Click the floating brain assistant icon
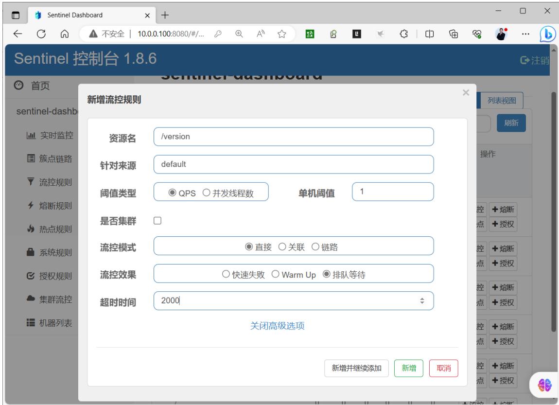The width and height of the screenshot is (559, 405). [545, 385]
